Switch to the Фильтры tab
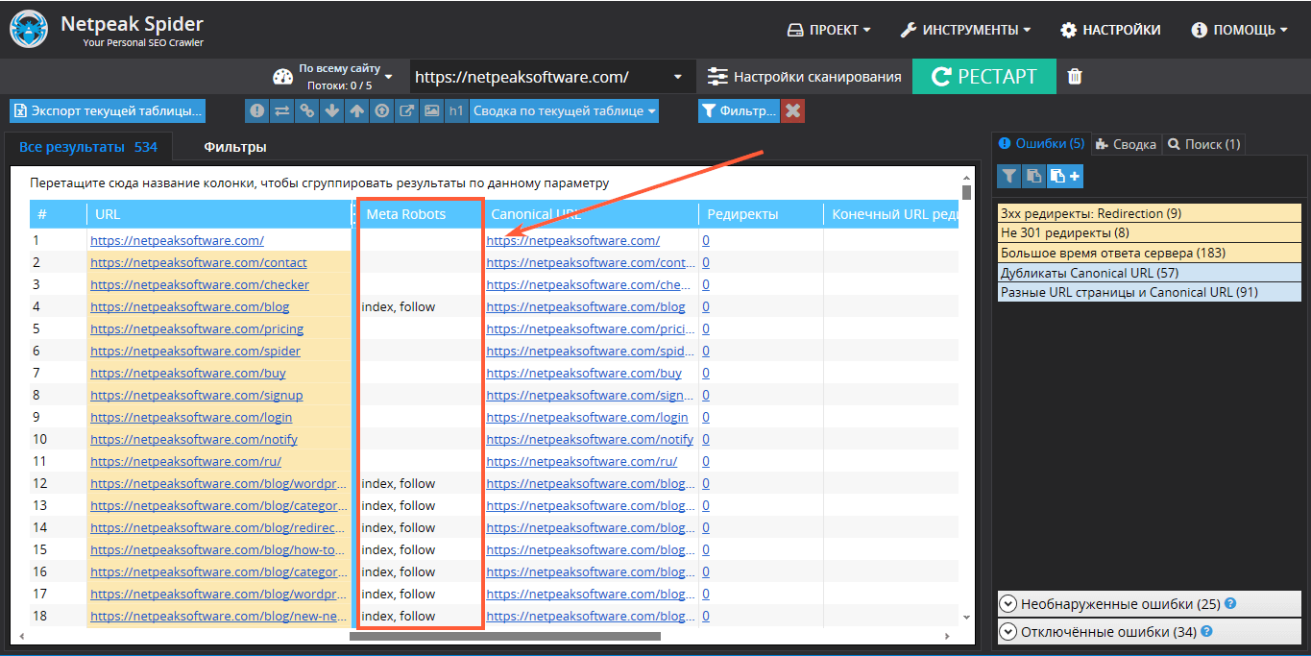This screenshot has width=1311, height=656. coord(234,147)
